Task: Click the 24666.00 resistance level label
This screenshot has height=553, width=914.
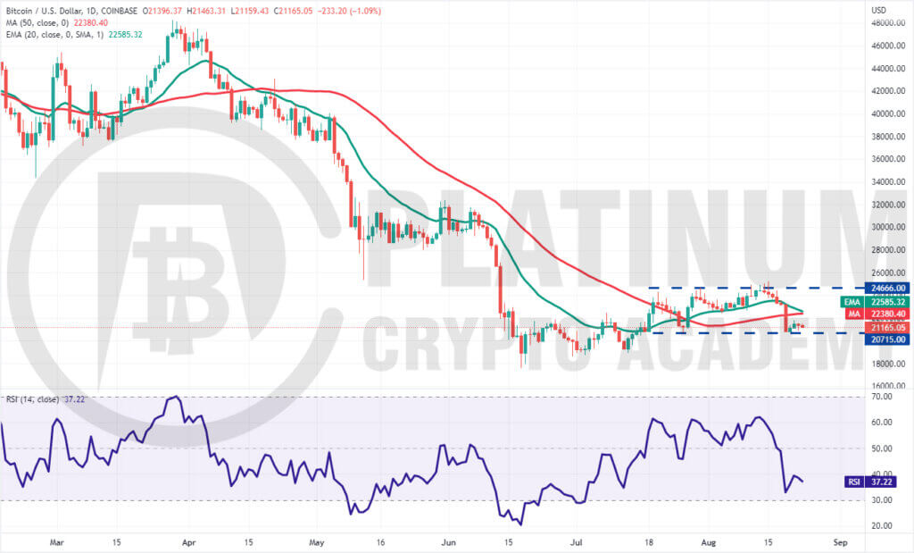Action: click(887, 289)
